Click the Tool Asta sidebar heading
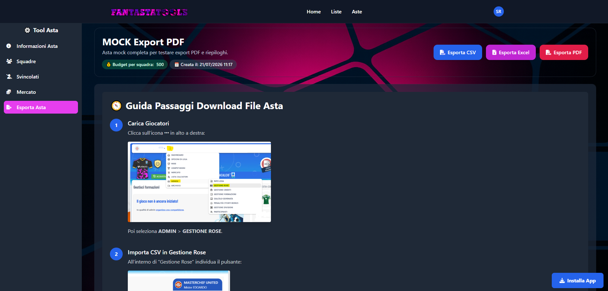608x291 pixels. click(x=41, y=30)
